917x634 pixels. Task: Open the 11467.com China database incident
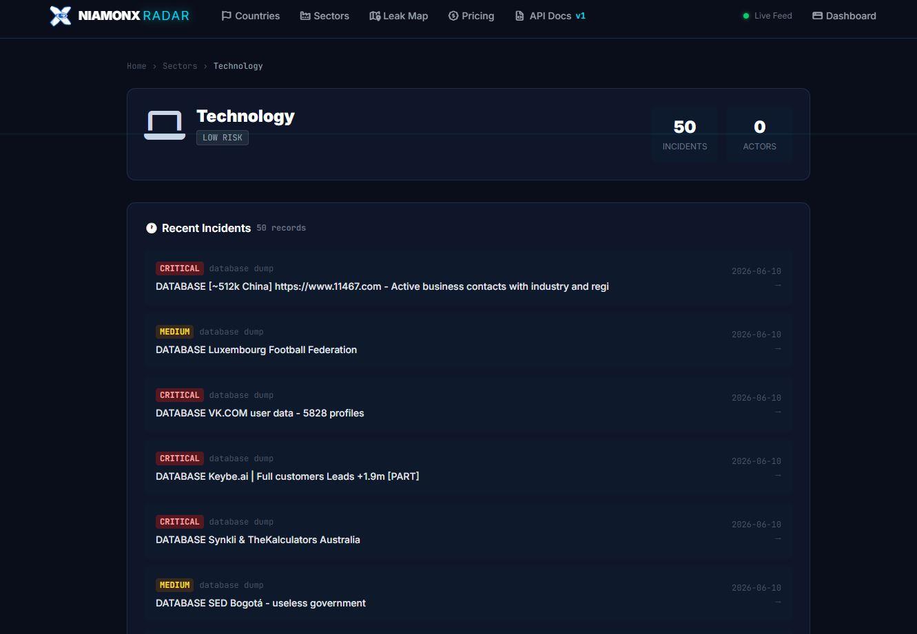click(x=468, y=278)
